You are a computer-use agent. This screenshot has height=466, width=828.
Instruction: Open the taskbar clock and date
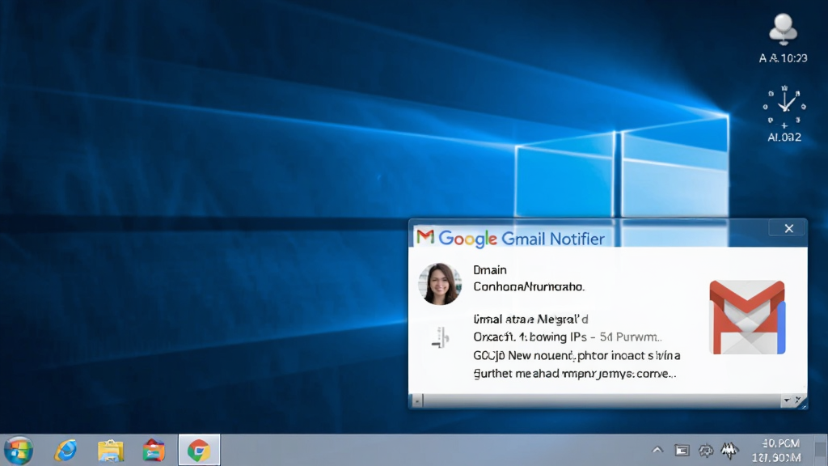click(777, 451)
